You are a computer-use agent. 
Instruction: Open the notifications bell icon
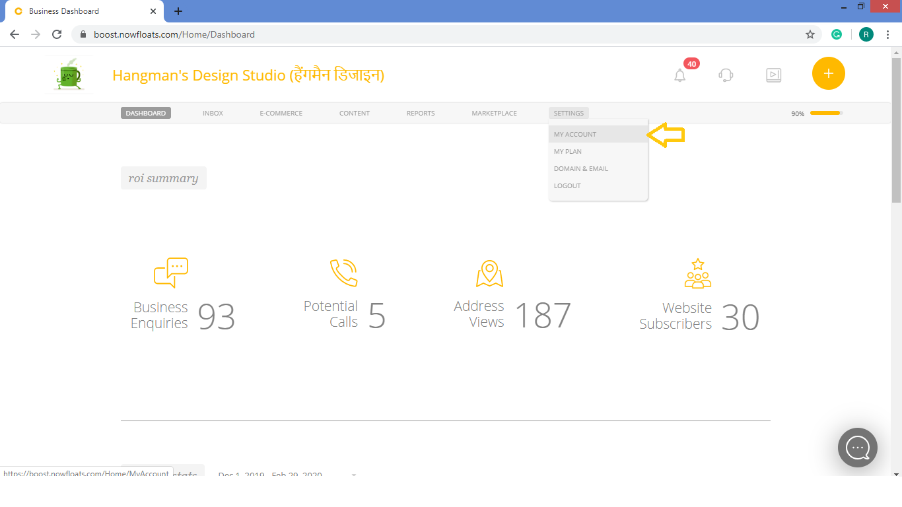click(x=679, y=75)
